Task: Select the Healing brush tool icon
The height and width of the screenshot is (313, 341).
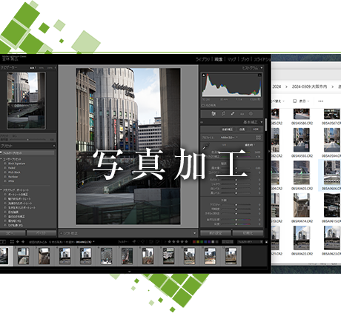Action: (x=233, y=114)
